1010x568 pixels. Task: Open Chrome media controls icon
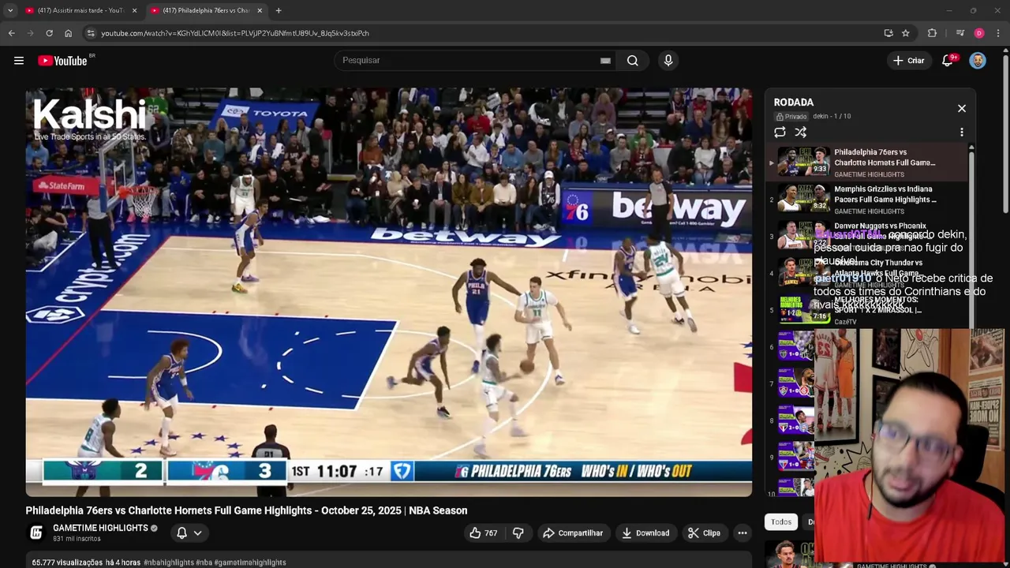point(959,33)
